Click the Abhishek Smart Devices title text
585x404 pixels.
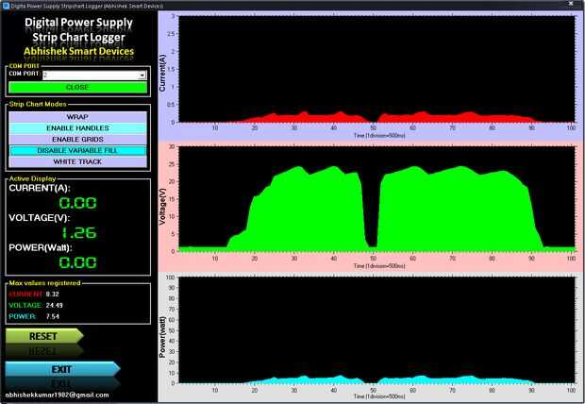point(78,51)
